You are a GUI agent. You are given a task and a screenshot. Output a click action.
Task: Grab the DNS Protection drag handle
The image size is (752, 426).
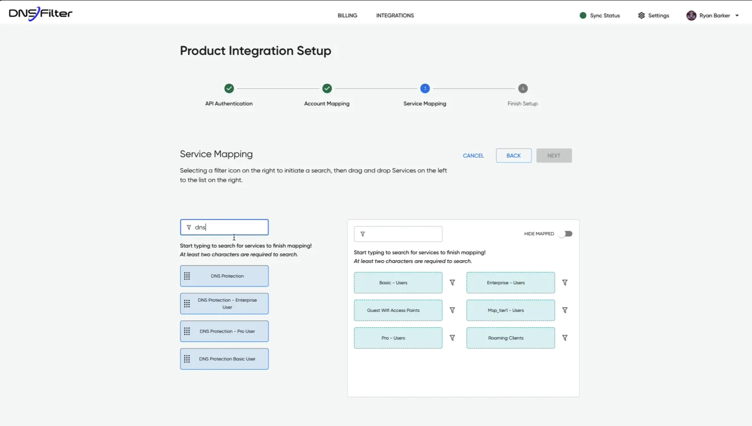pos(187,276)
